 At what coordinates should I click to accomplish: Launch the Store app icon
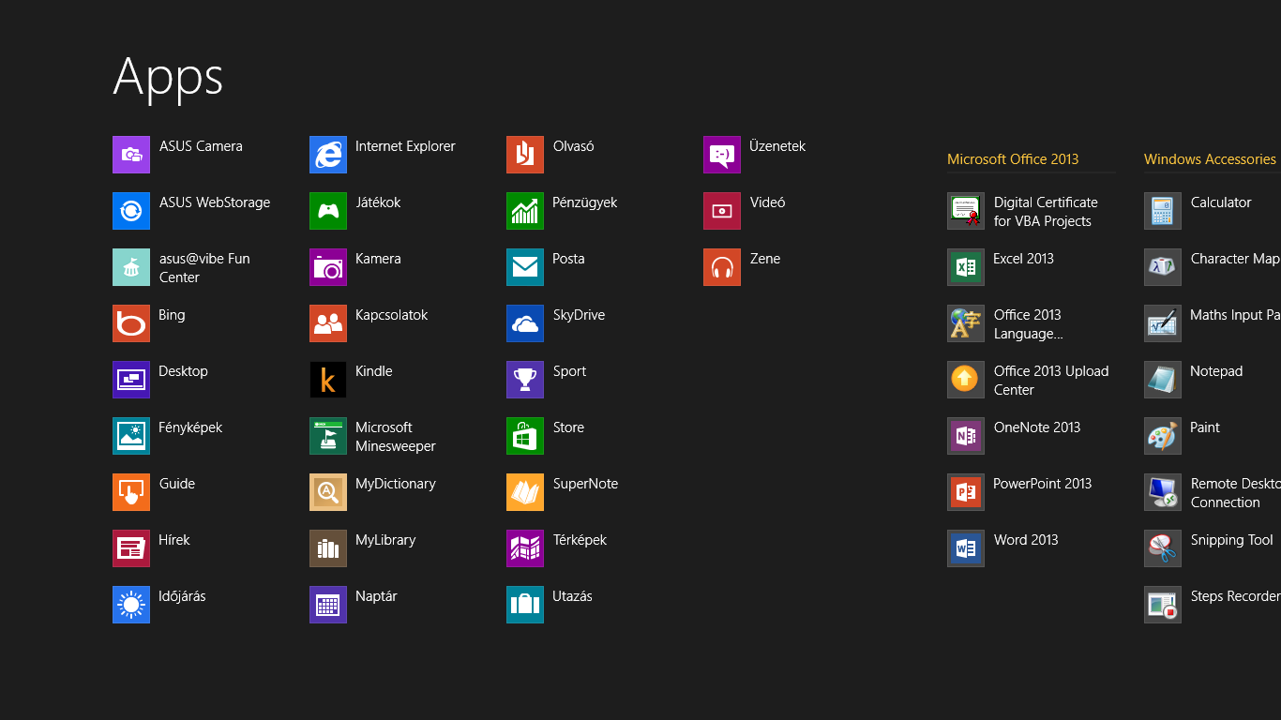click(524, 436)
